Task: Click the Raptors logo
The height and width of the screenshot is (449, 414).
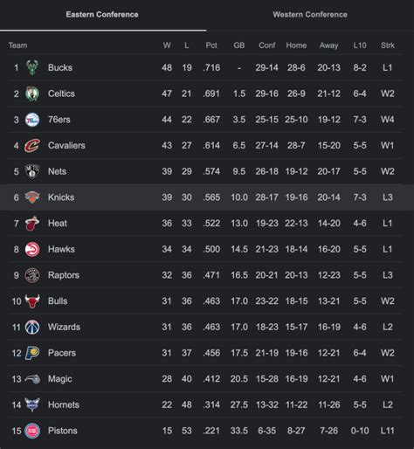Action: (x=32, y=275)
